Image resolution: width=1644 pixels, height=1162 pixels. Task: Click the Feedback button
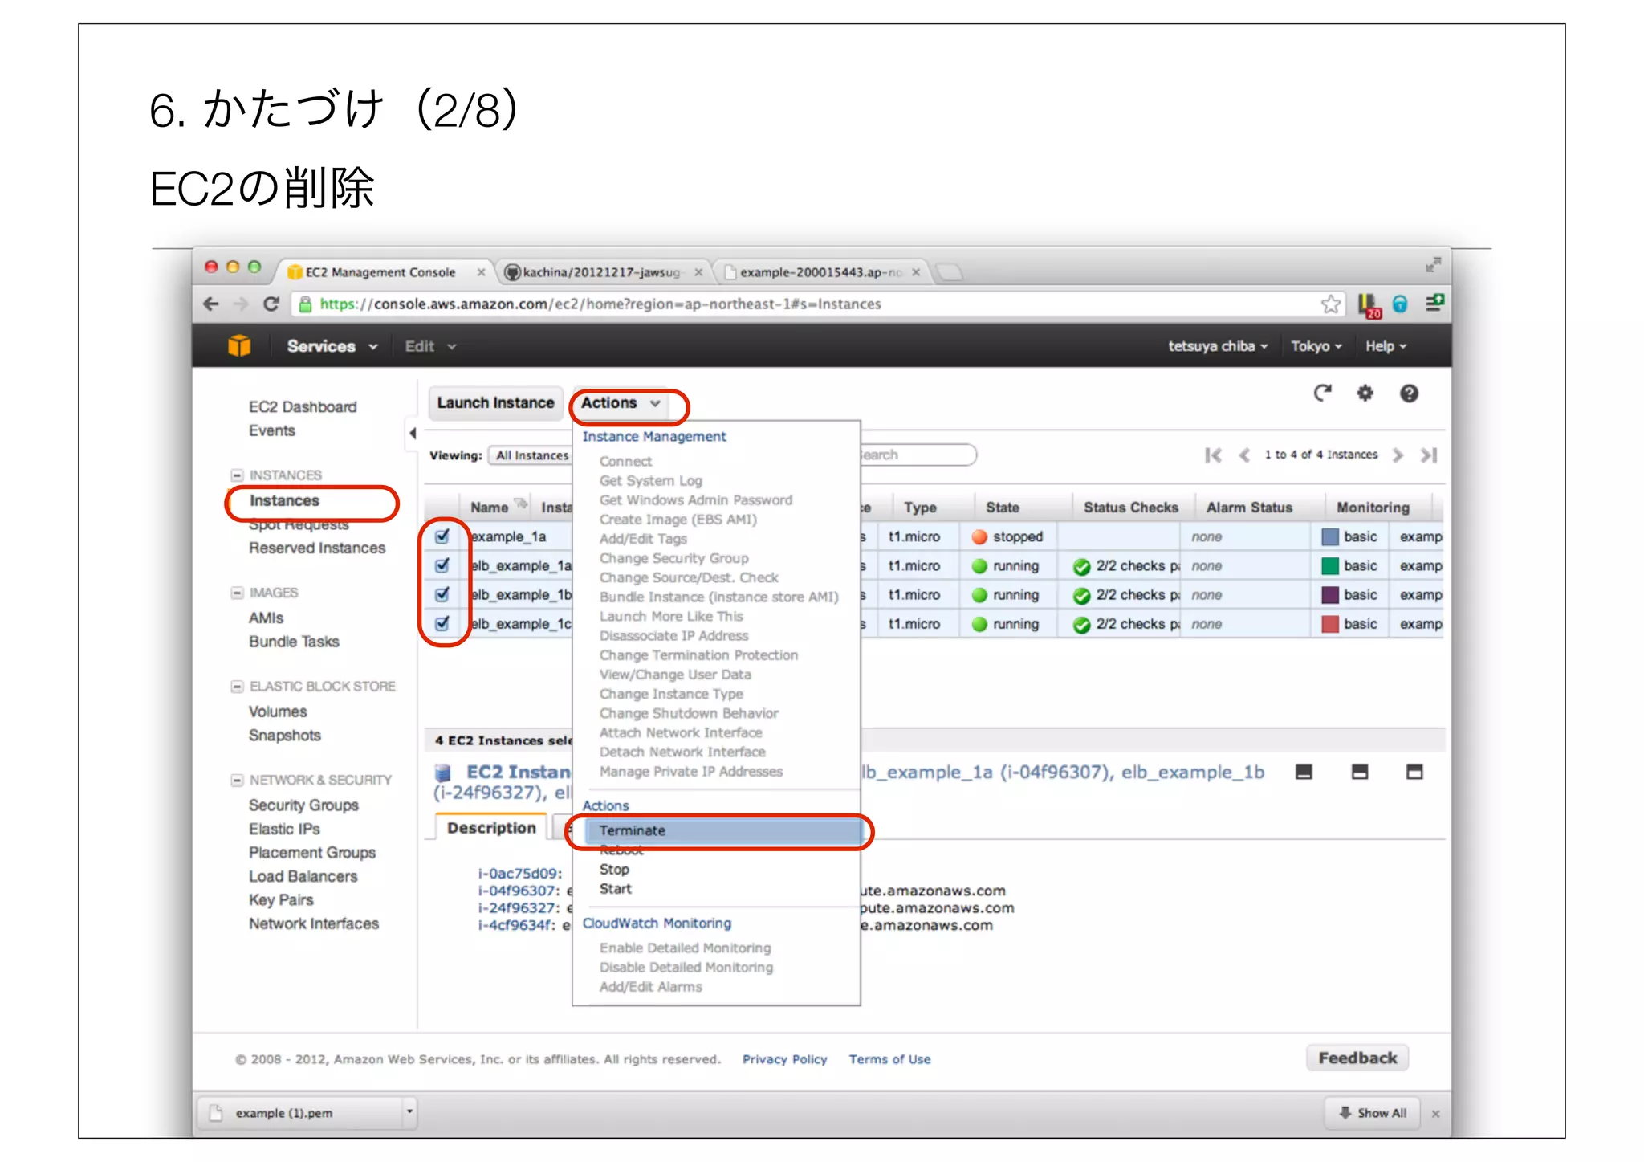1357,1058
